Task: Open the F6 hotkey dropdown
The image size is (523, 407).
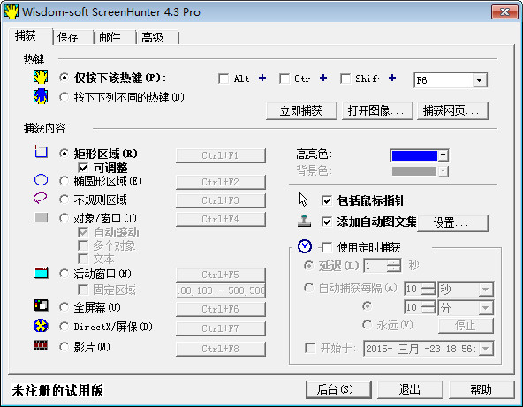Action: coord(480,80)
